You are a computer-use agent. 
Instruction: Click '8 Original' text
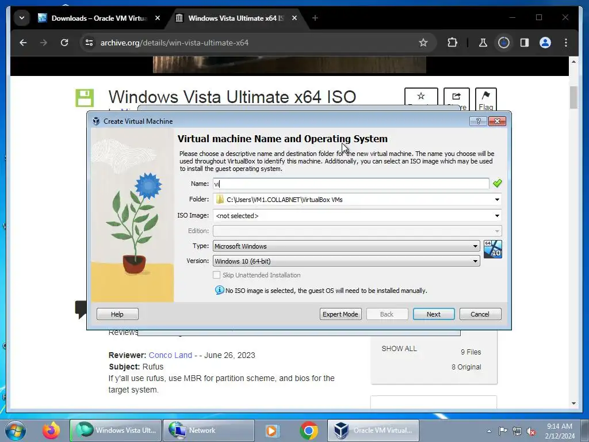pos(466,367)
